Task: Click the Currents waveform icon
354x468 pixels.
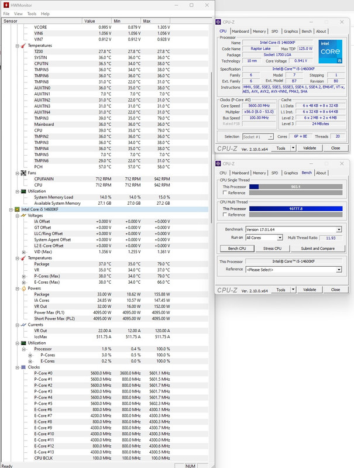Action: 23,325
